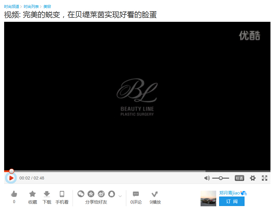274x211 pixels.
Task: Open uploader 郑月青jiao profile link
Action: [229, 193]
